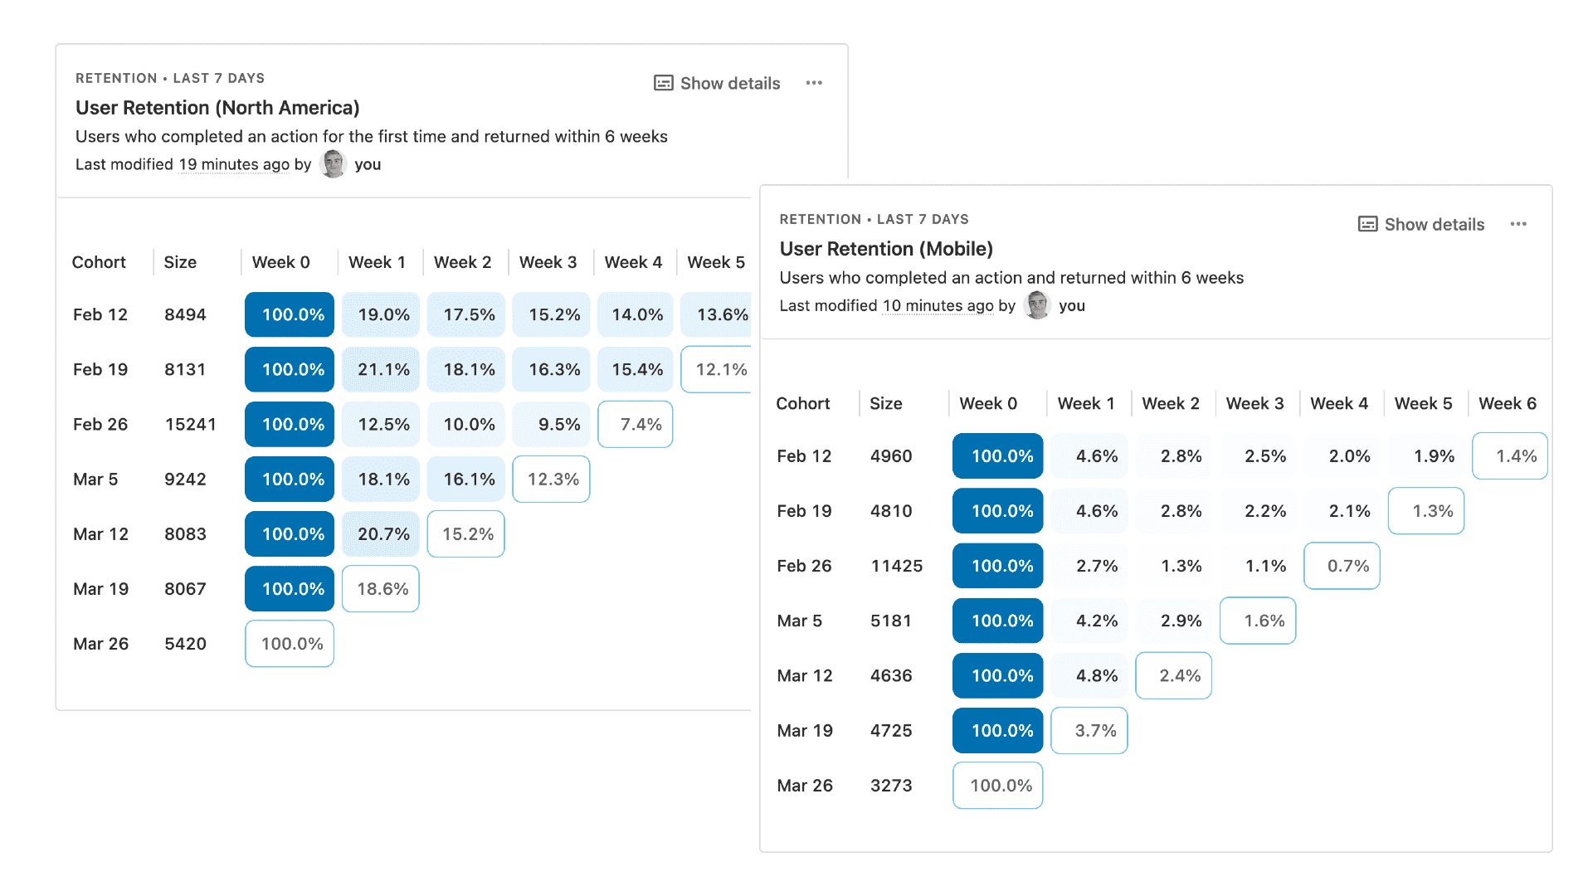Click the outlined 1.4% Week 6 cell
1593x896 pixels.
coord(1510,455)
